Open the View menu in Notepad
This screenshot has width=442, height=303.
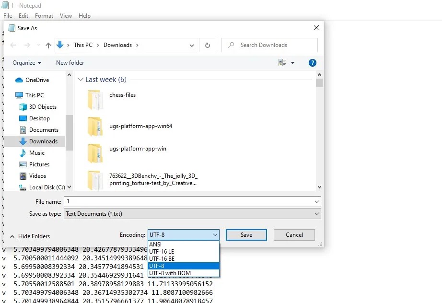click(x=66, y=16)
